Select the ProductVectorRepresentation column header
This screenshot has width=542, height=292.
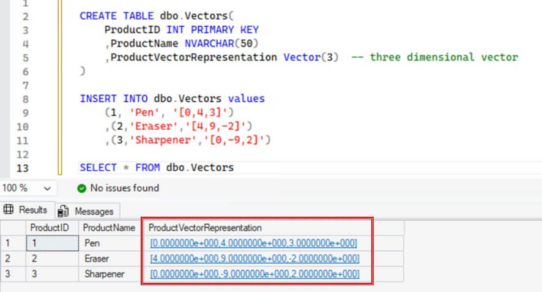point(205,228)
